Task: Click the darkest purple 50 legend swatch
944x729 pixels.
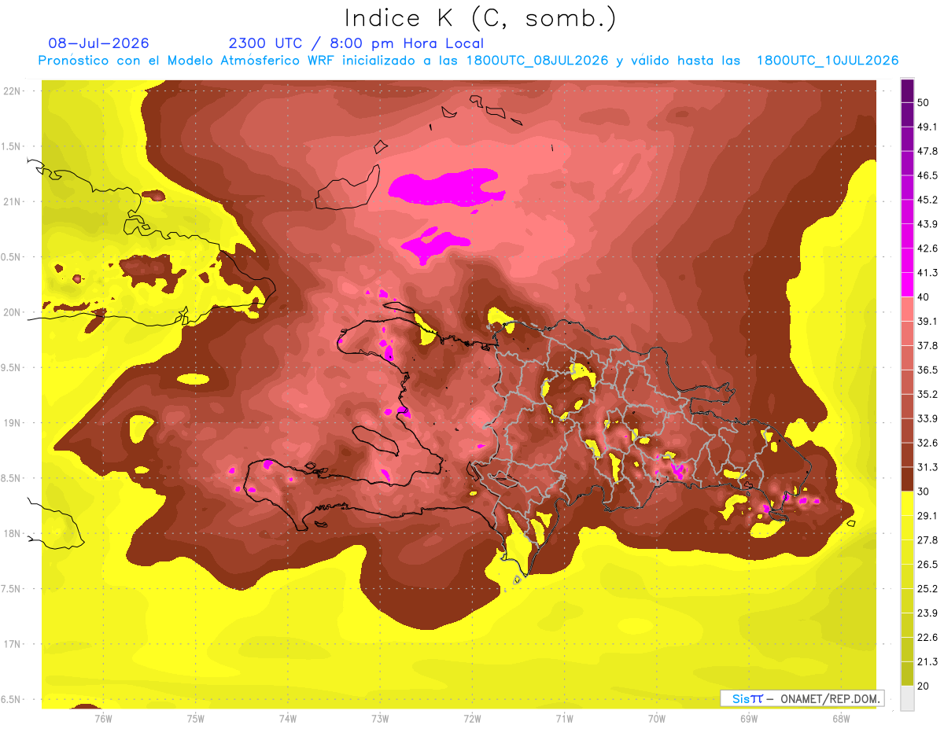Action: [x=907, y=91]
